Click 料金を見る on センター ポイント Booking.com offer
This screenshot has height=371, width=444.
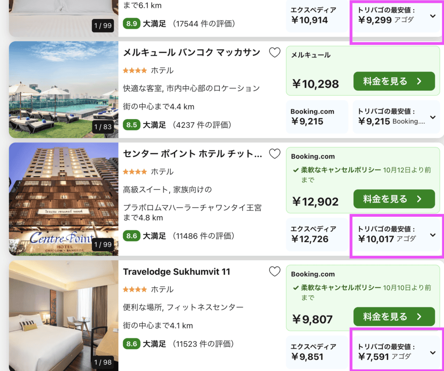394,199
